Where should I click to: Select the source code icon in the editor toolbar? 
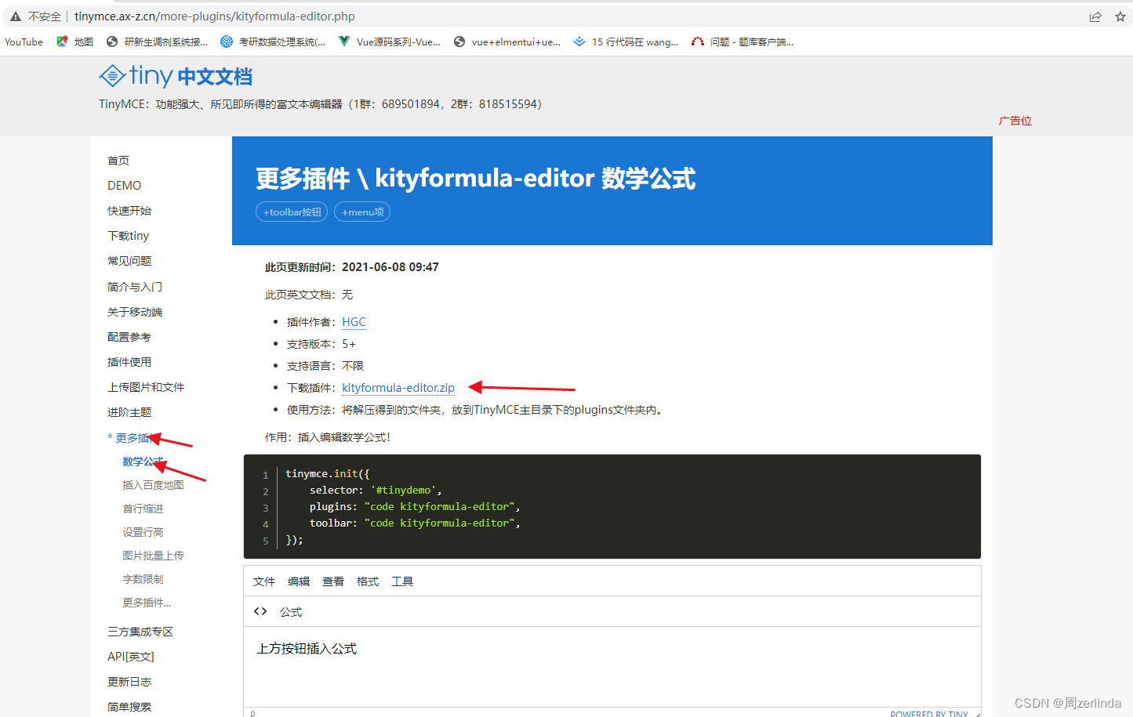click(x=260, y=611)
